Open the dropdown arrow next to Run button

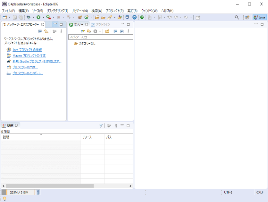tap(43, 17)
